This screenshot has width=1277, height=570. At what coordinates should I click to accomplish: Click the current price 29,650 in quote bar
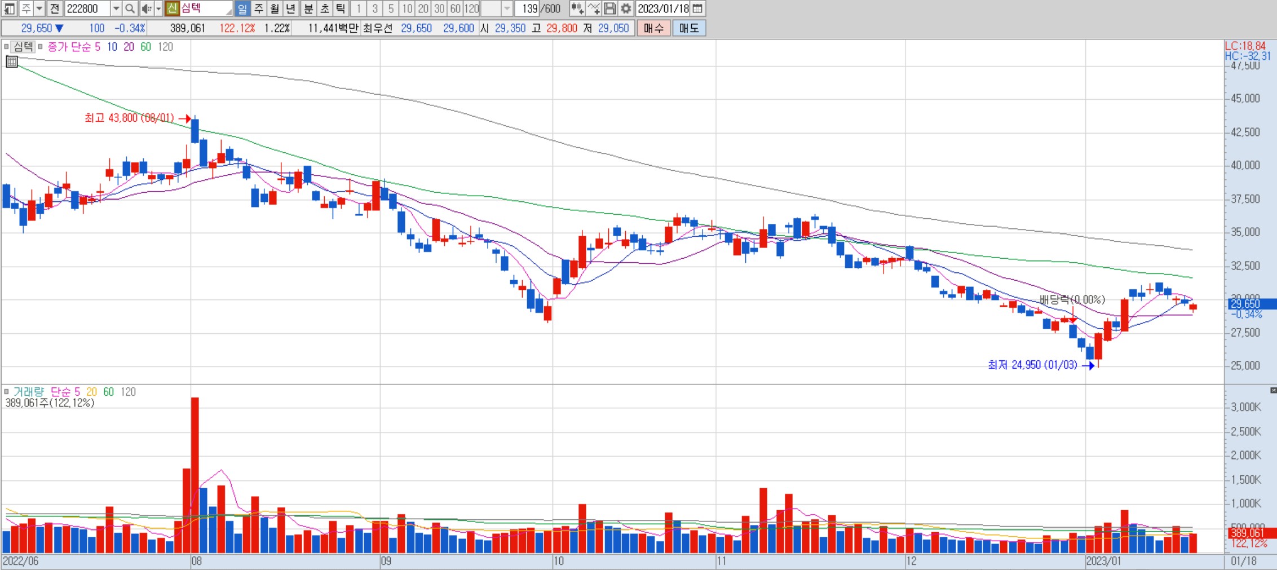[x=36, y=28]
